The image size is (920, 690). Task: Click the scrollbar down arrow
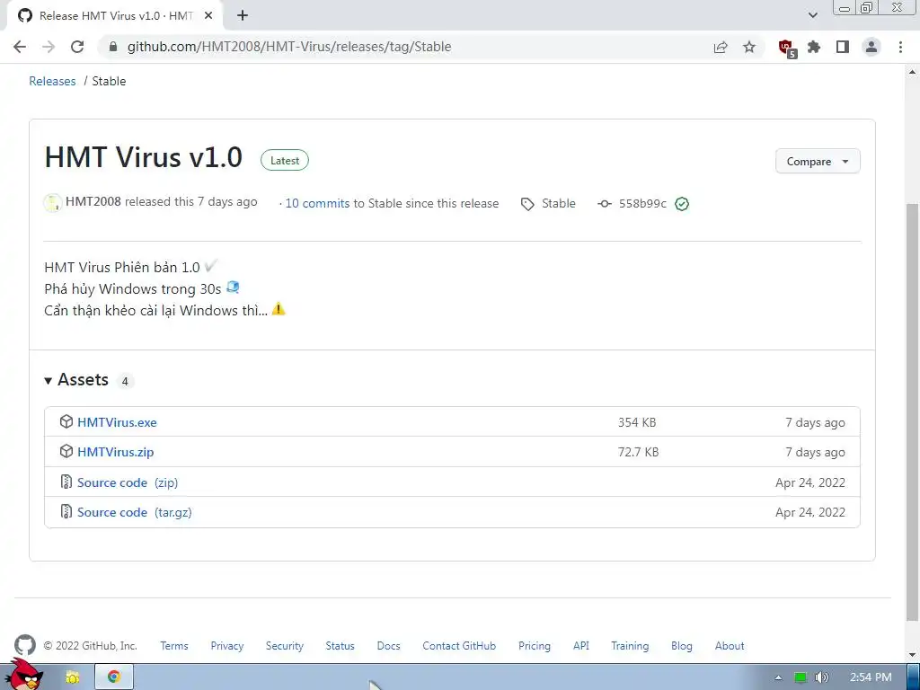(913, 655)
